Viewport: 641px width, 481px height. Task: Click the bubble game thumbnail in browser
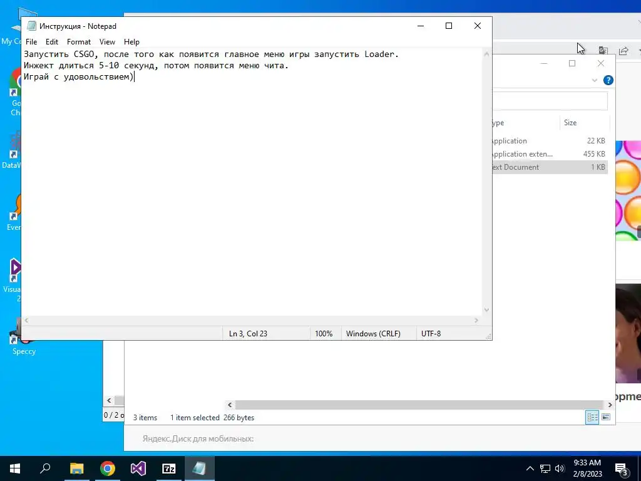click(628, 190)
